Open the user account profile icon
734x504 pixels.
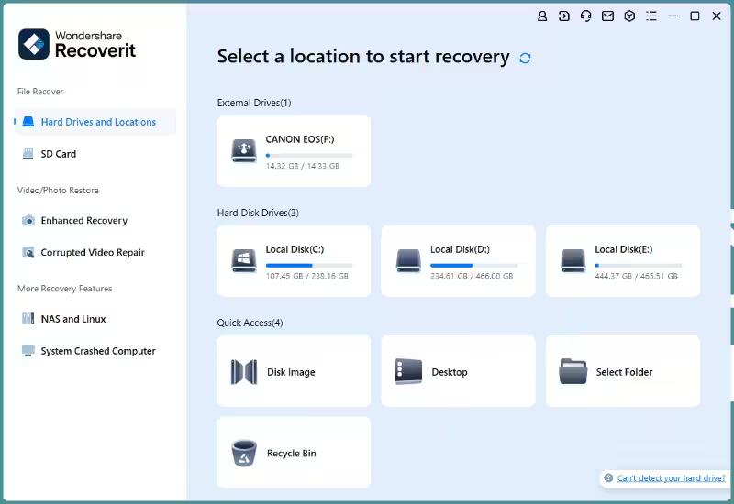click(x=542, y=16)
